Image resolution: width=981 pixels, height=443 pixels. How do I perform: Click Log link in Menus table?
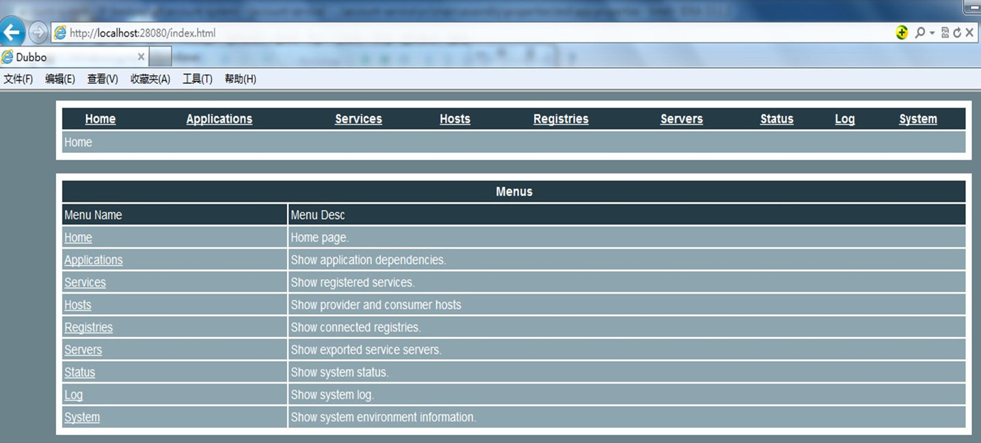tap(73, 395)
